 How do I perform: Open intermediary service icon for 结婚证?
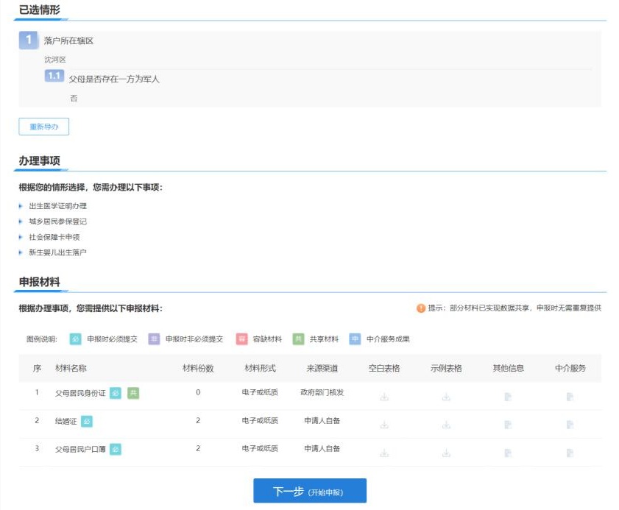570,425
